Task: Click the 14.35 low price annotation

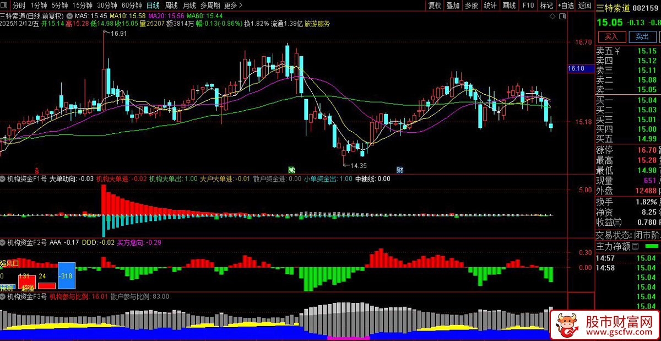Action: [358, 165]
